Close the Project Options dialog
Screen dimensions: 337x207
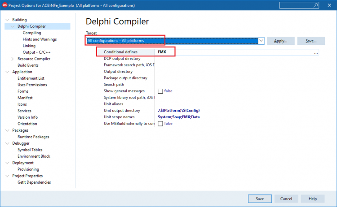pyautogui.click(x=329, y=5)
